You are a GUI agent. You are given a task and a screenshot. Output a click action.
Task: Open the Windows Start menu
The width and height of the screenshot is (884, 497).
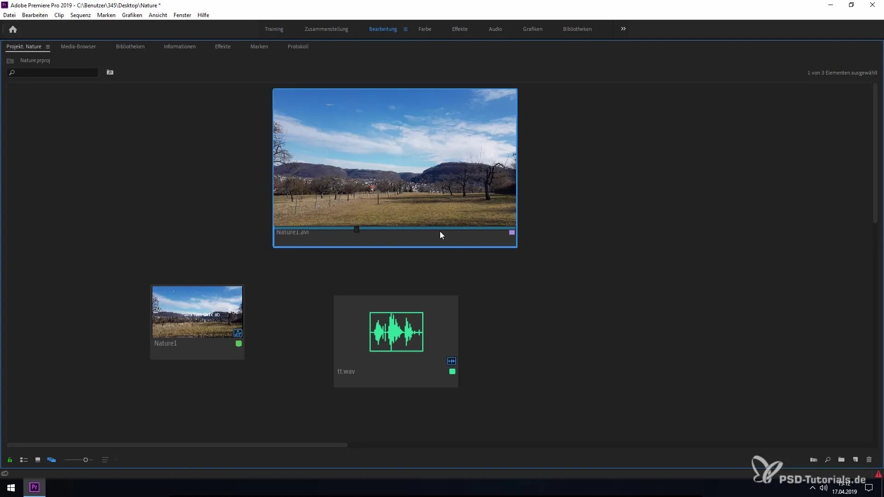[x=11, y=487]
